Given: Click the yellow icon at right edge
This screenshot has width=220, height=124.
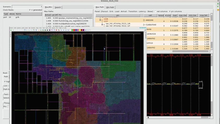Looking at the screenshot, I should click(218, 10).
